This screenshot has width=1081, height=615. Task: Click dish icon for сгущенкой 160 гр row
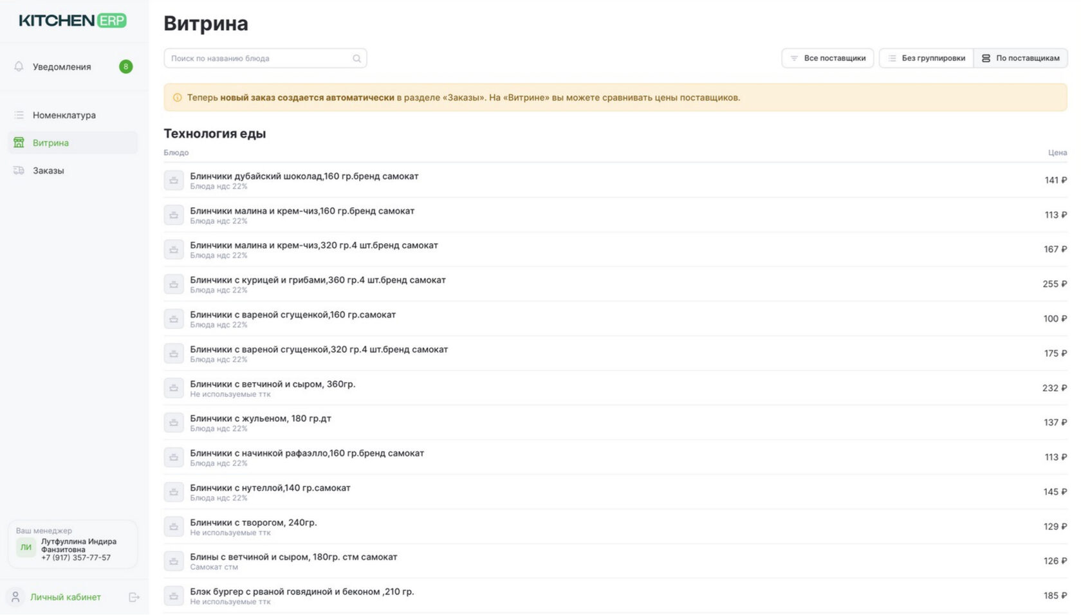[174, 319]
